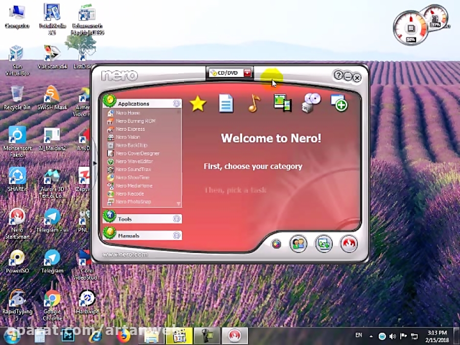Select the Sun VirtualBox desktop shortcut
The image size is (460, 345).
point(17,60)
